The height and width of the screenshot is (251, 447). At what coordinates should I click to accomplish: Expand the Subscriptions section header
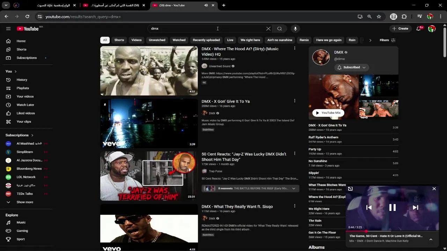[x=20, y=135]
